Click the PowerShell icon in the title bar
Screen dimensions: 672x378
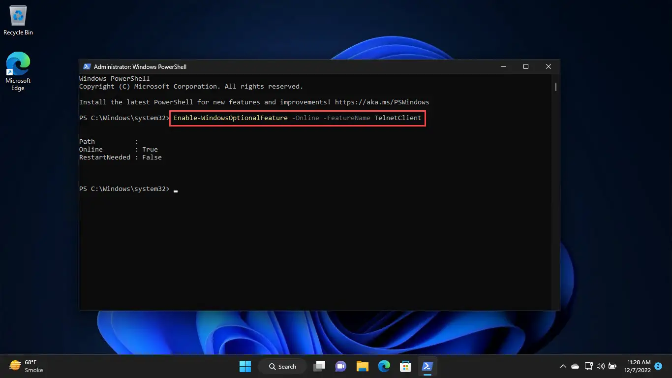coord(87,66)
